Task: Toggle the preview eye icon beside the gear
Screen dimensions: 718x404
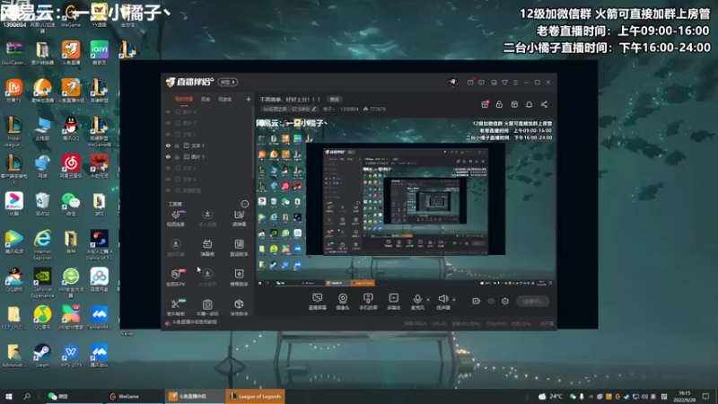Action: (x=491, y=301)
